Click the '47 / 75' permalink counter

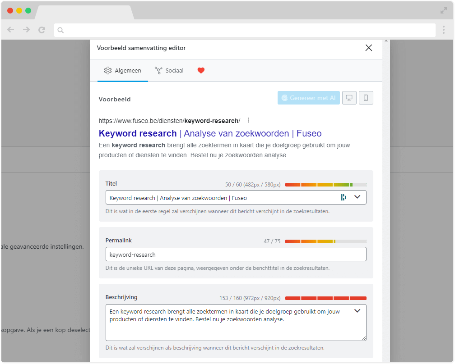(272, 241)
